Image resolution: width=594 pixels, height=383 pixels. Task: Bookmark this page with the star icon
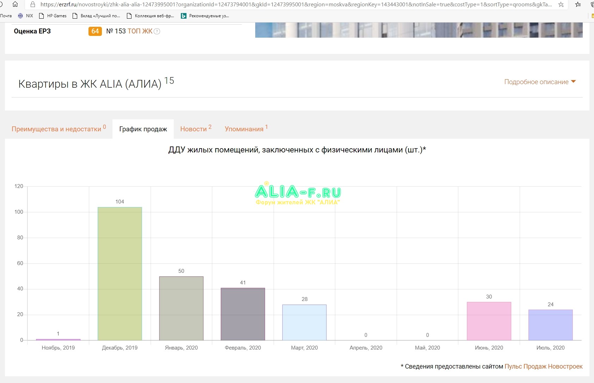click(x=561, y=5)
